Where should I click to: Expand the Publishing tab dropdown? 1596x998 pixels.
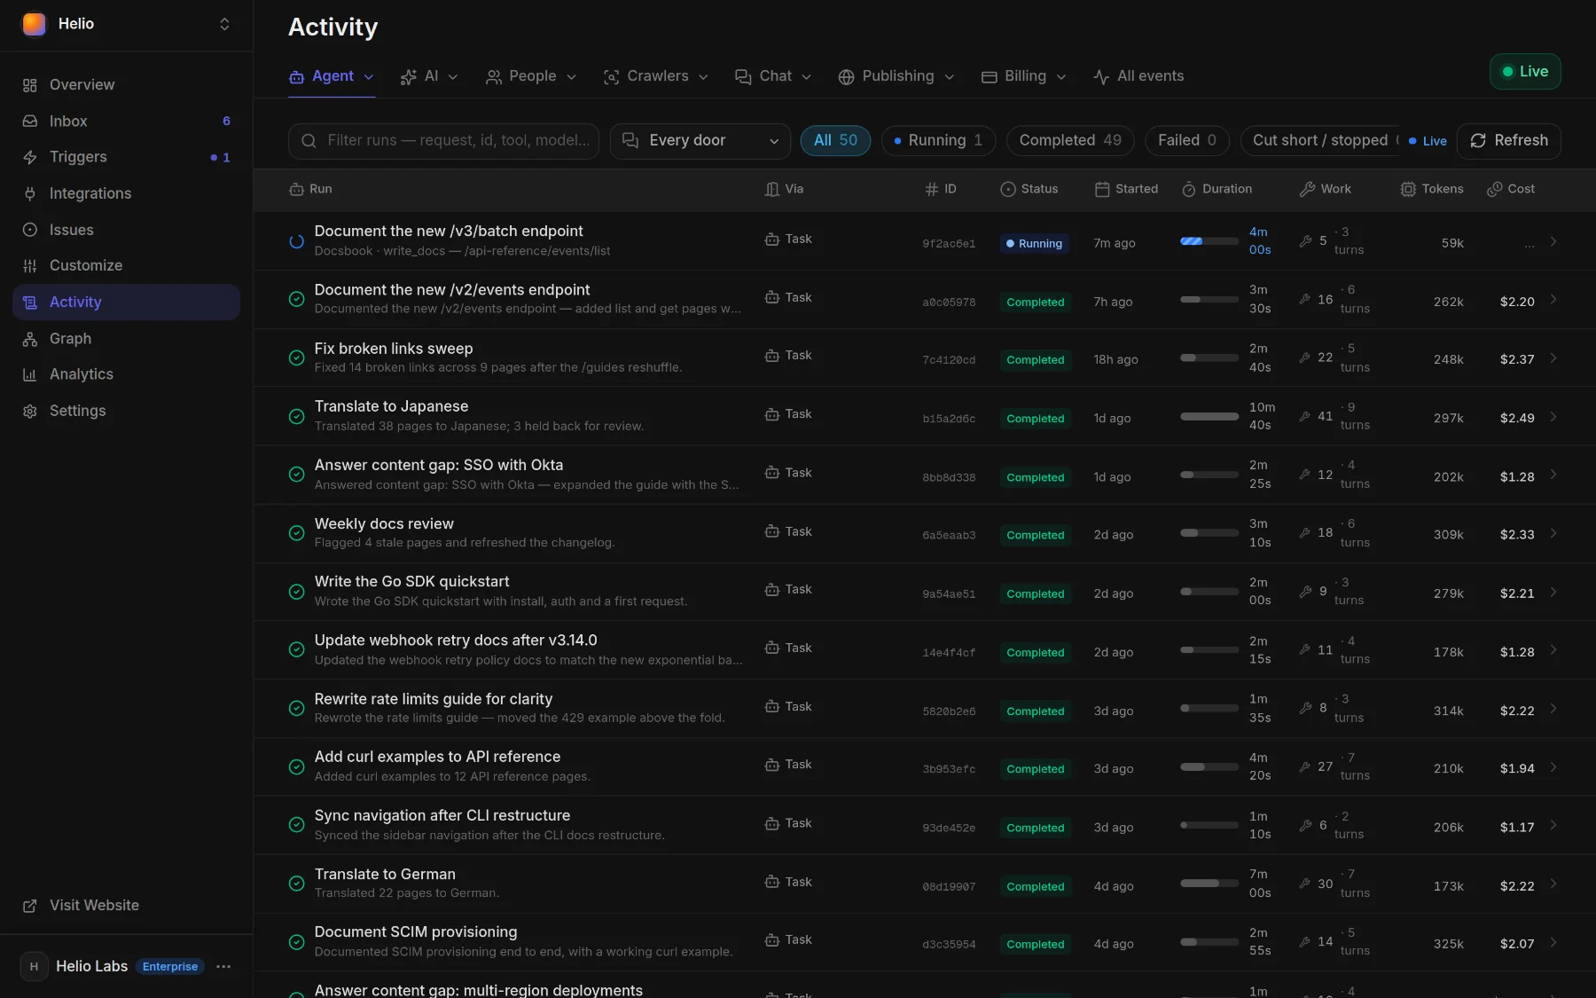(x=950, y=77)
